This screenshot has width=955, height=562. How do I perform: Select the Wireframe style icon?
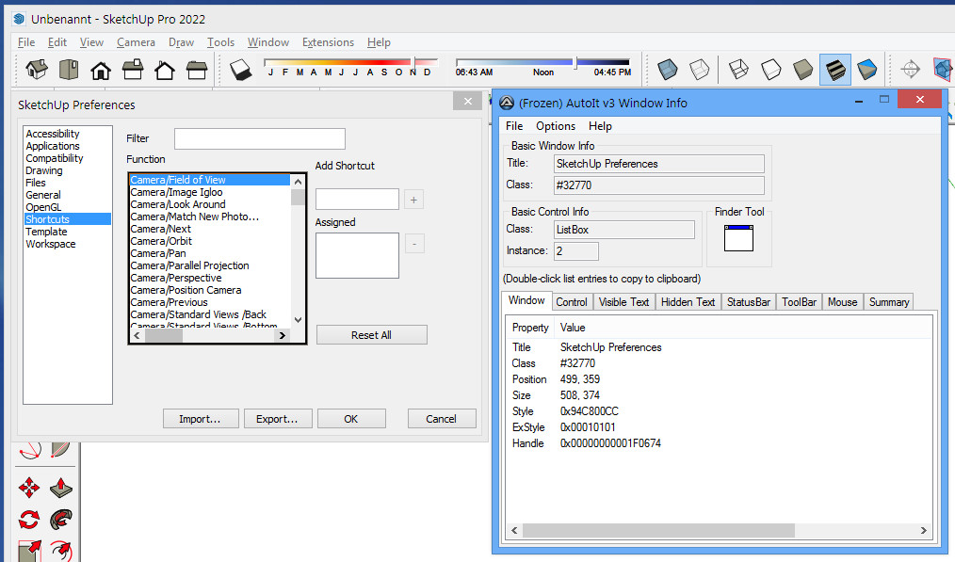[x=739, y=70]
